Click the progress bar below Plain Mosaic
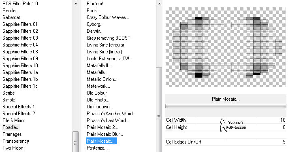 click(226, 106)
